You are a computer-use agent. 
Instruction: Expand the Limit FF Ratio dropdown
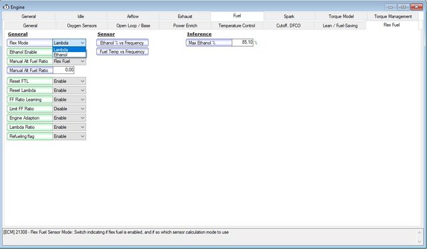83,109
